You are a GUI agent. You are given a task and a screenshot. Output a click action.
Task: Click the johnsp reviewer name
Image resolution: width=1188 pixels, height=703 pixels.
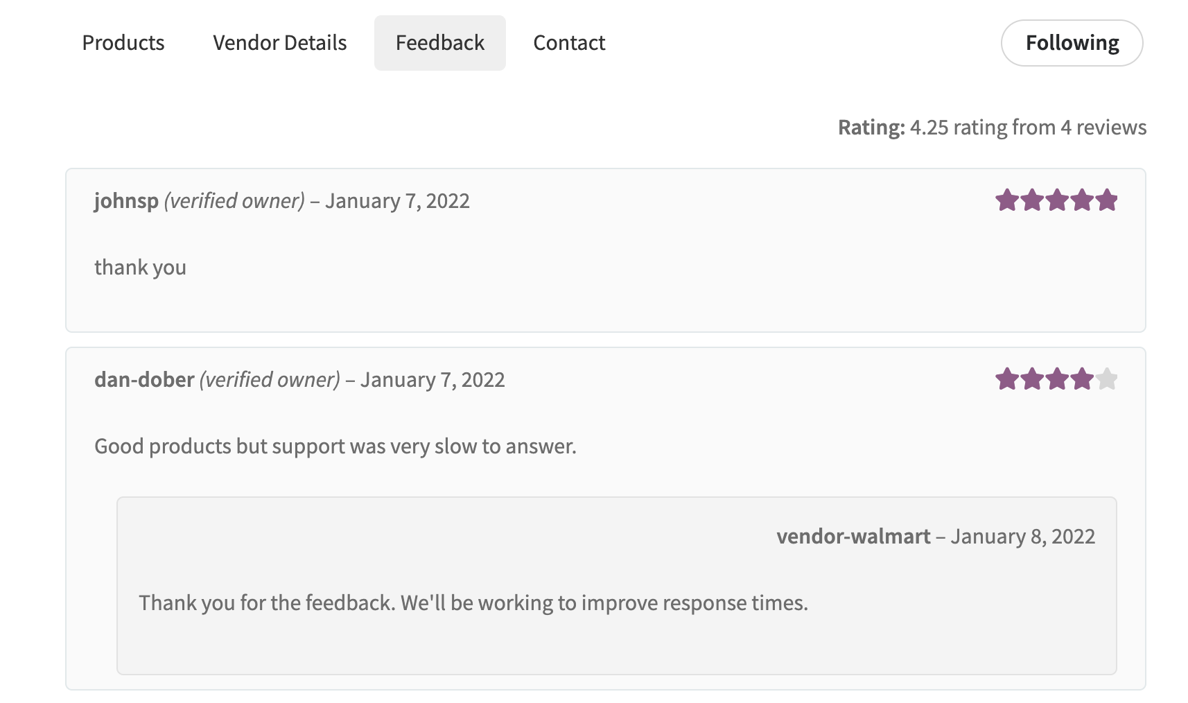click(126, 201)
